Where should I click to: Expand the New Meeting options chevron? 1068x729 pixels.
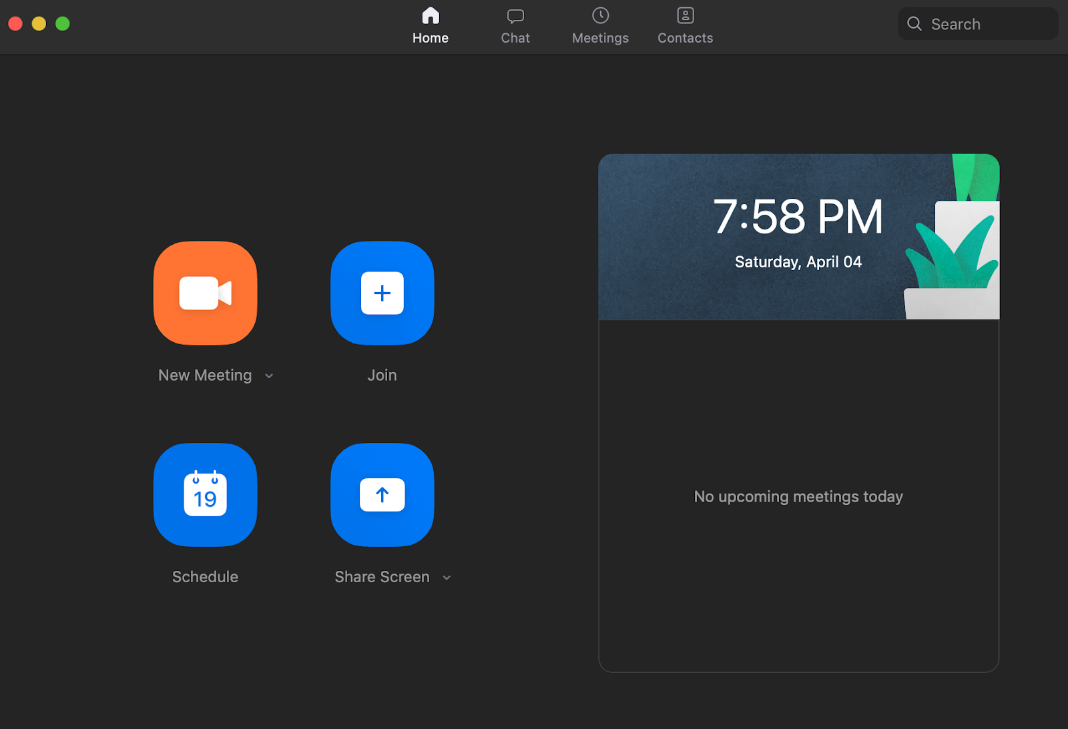pos(269,376)
